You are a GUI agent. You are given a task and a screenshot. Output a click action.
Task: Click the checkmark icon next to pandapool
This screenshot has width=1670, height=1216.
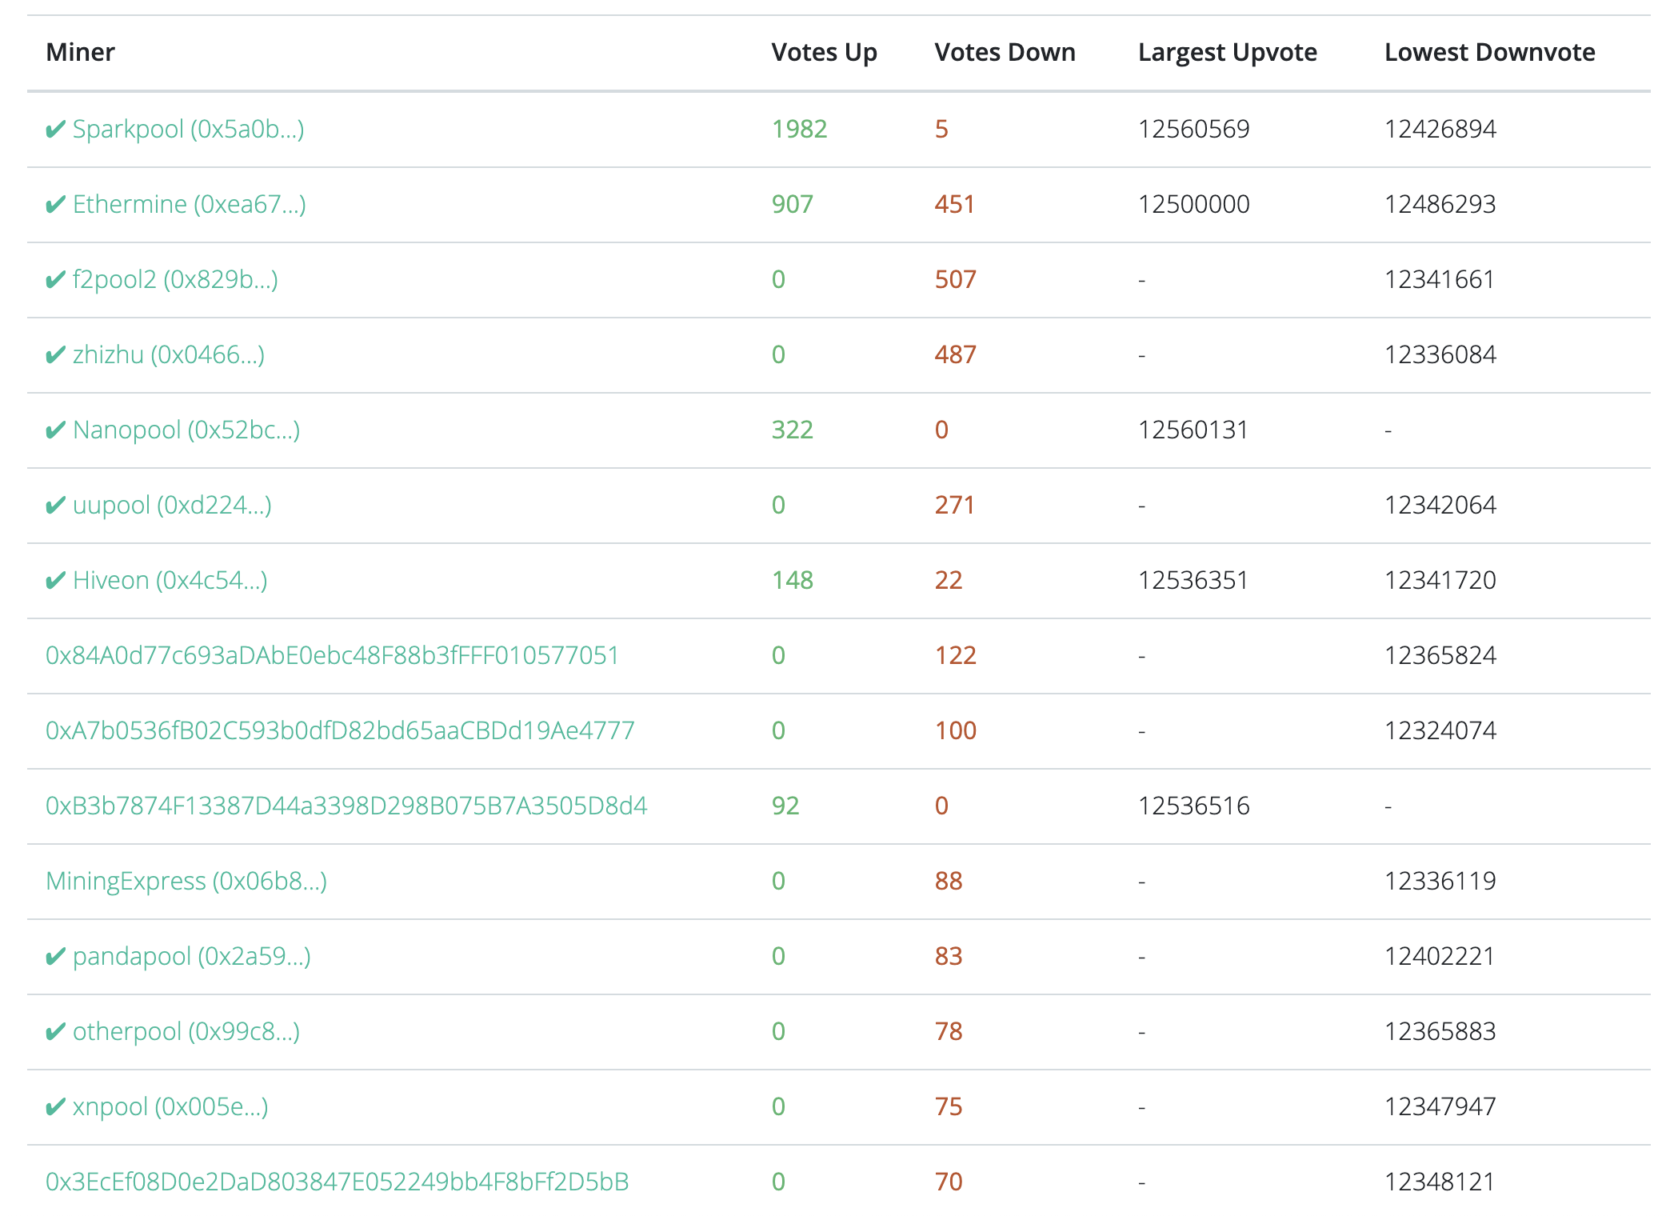point(55,956)
